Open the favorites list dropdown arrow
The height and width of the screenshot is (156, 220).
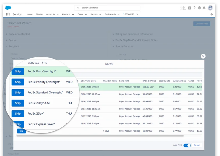pyautogui.click(x=185, y=8)
